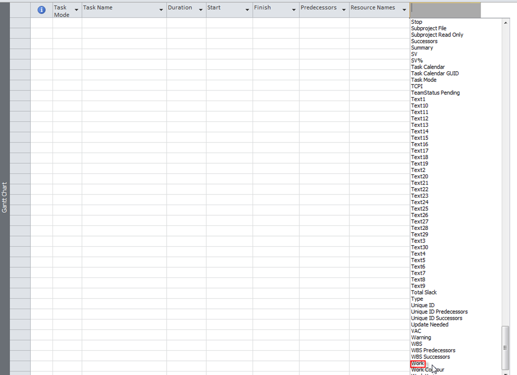517x375 pixels.
Task: Open the Predecessors column dropdown arrow
Action: click(x=343, y=10)
